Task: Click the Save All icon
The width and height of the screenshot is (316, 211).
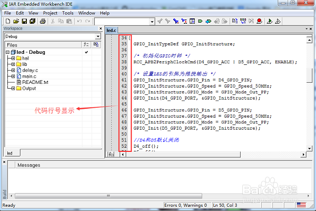Action: (33, 21)
